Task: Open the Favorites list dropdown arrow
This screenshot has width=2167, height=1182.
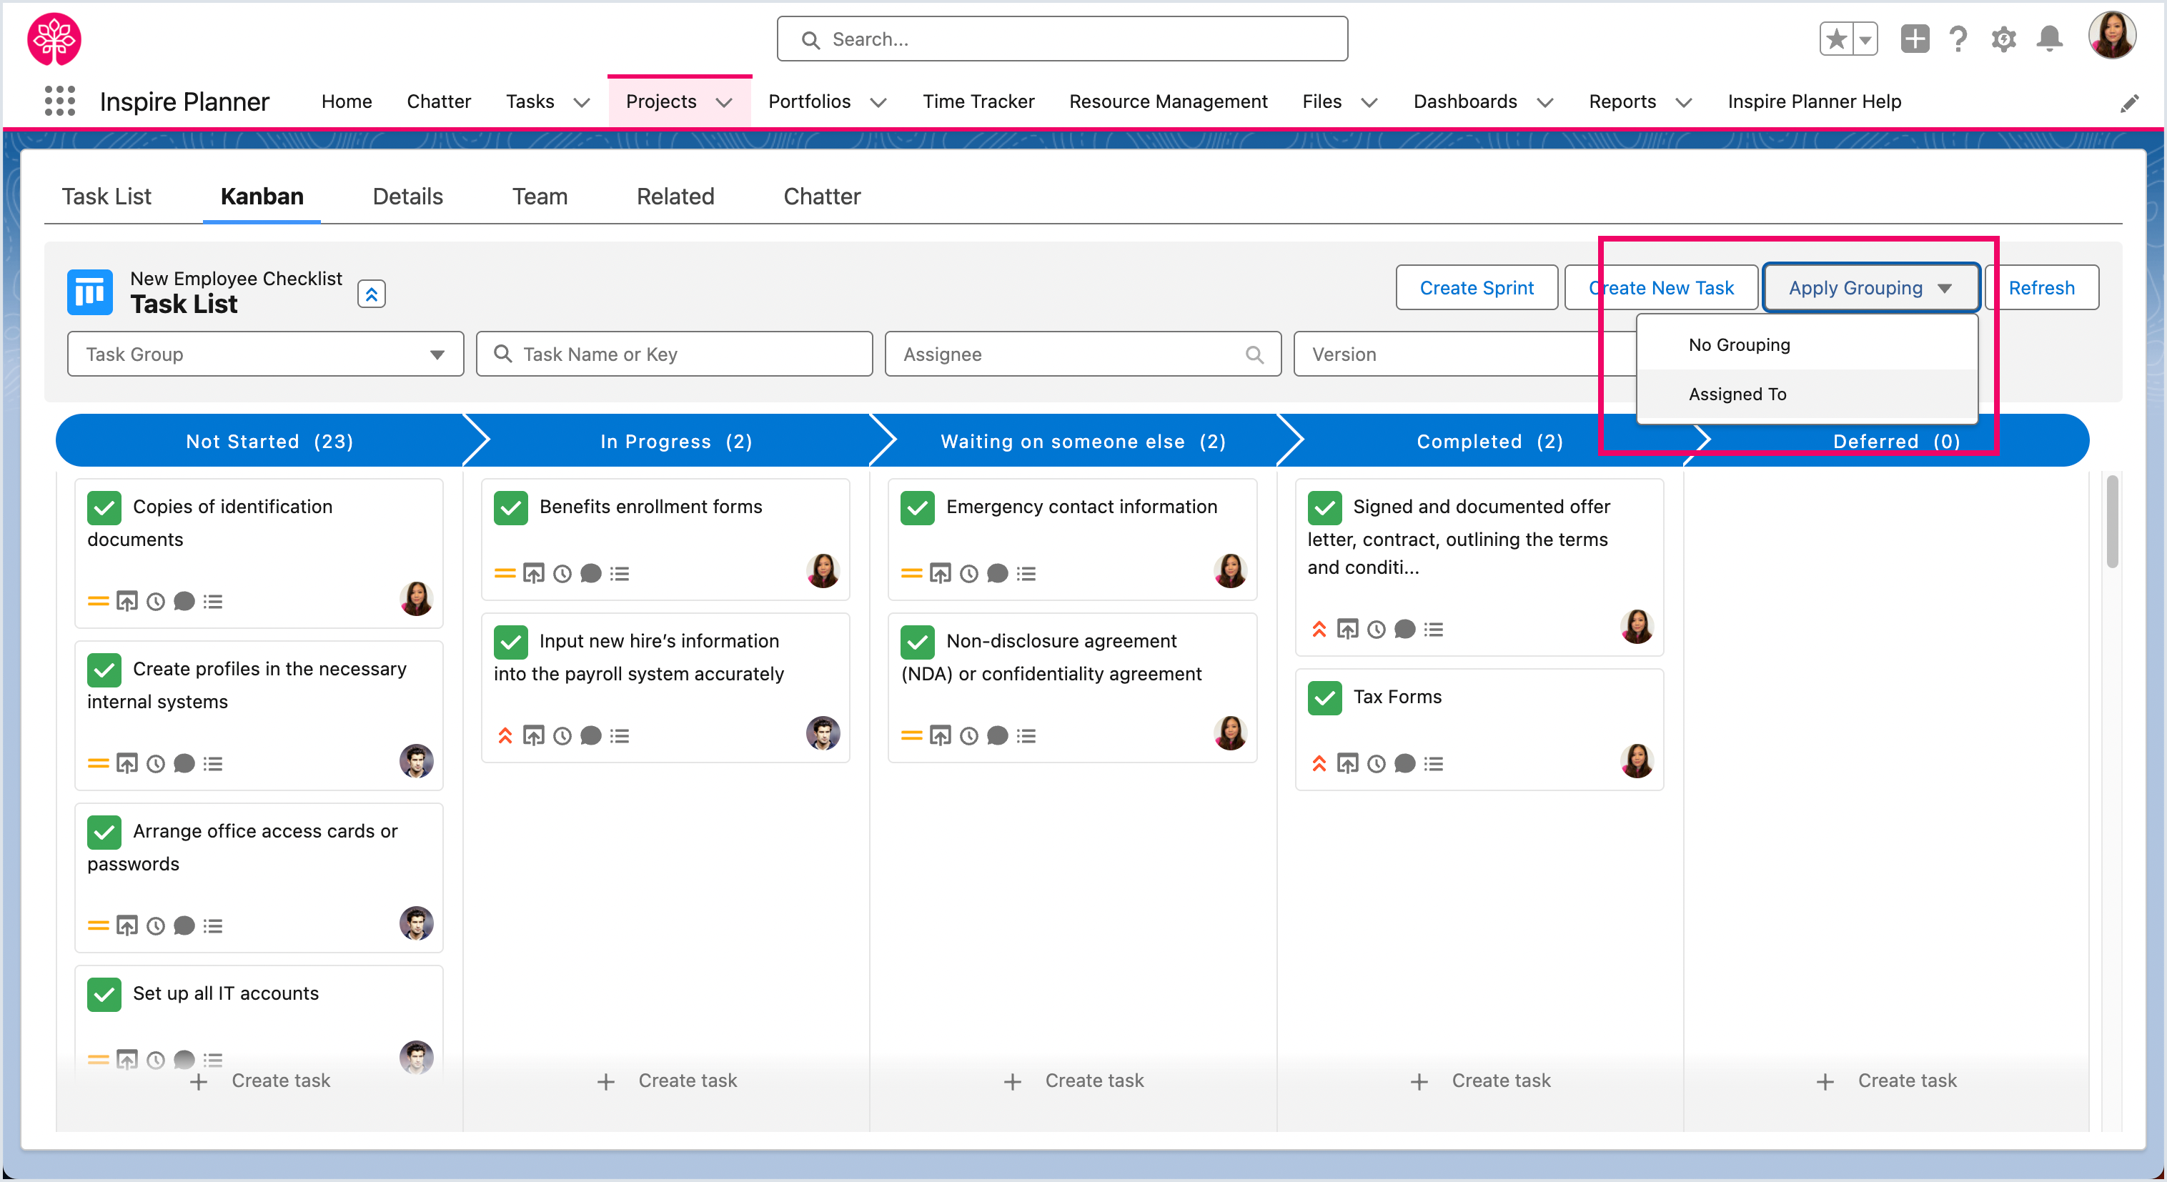Action: pos(1865,39)
